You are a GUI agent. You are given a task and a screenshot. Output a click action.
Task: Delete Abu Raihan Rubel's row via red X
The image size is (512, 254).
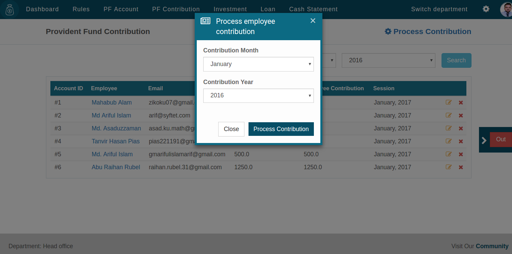pos(461,167)
